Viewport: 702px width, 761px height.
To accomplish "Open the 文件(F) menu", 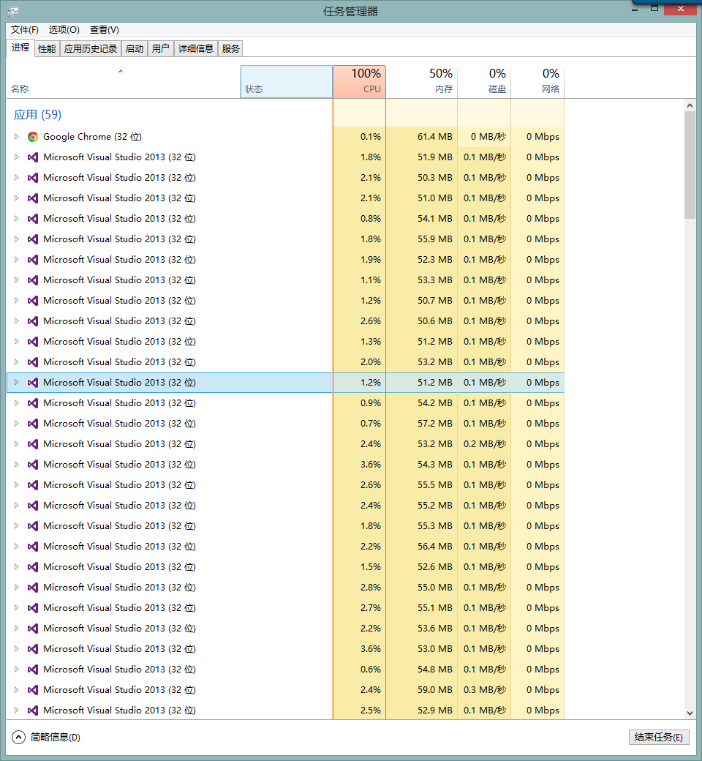I will pyautogui.click(x=25, y=30).
